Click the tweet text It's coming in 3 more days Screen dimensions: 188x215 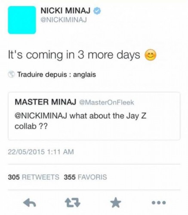(x=74, y=55)
